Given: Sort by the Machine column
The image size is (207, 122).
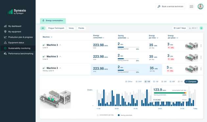Looking at the screenshot, I should (x=47, y=37).
